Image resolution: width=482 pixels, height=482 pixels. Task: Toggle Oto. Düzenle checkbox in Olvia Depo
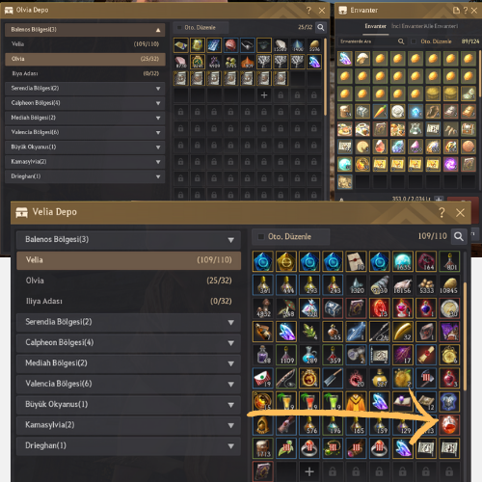tap(179, 27)
